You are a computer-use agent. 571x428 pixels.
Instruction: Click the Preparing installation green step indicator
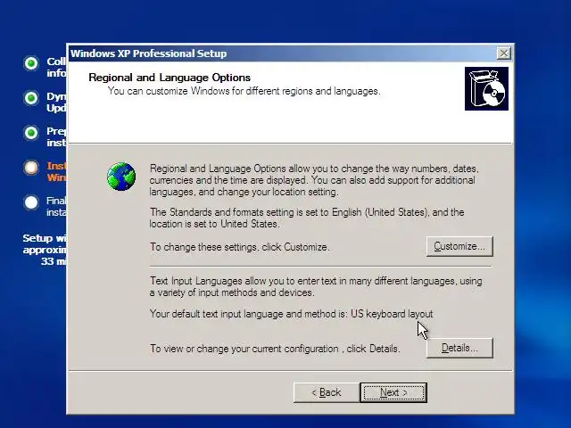point(31,133)
